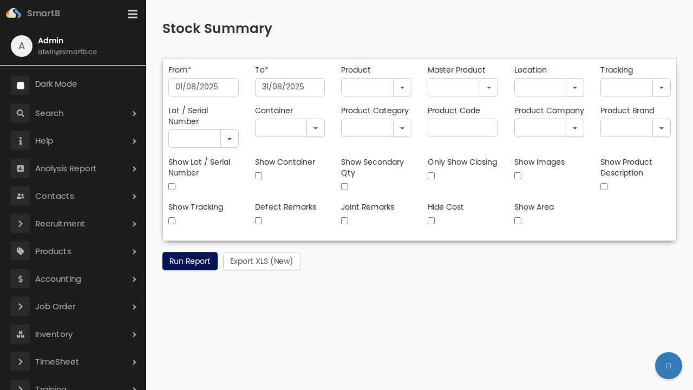The height and width of the screenshot is (390, 693).
Task: Toggle the Show Secondary Qty checkbox
Action: tap(344, 186)
